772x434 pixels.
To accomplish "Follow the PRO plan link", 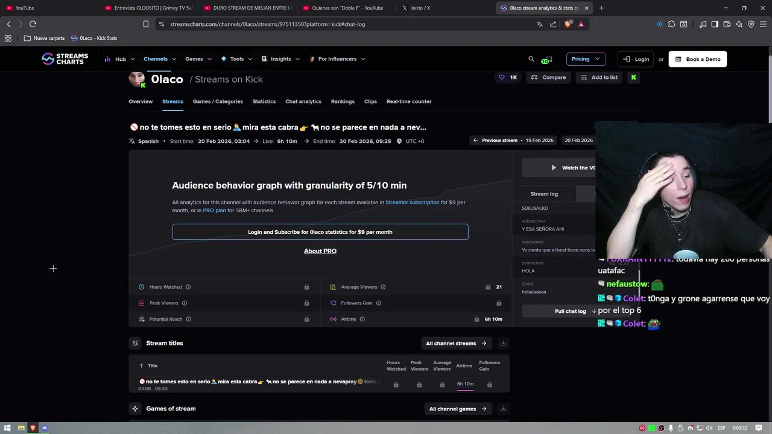I will tap(214, 210).
